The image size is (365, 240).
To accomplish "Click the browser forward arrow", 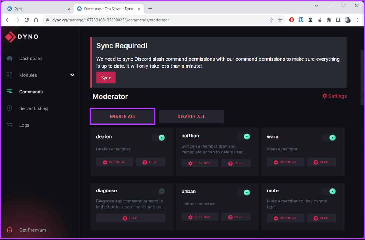I will click(17, 20).
